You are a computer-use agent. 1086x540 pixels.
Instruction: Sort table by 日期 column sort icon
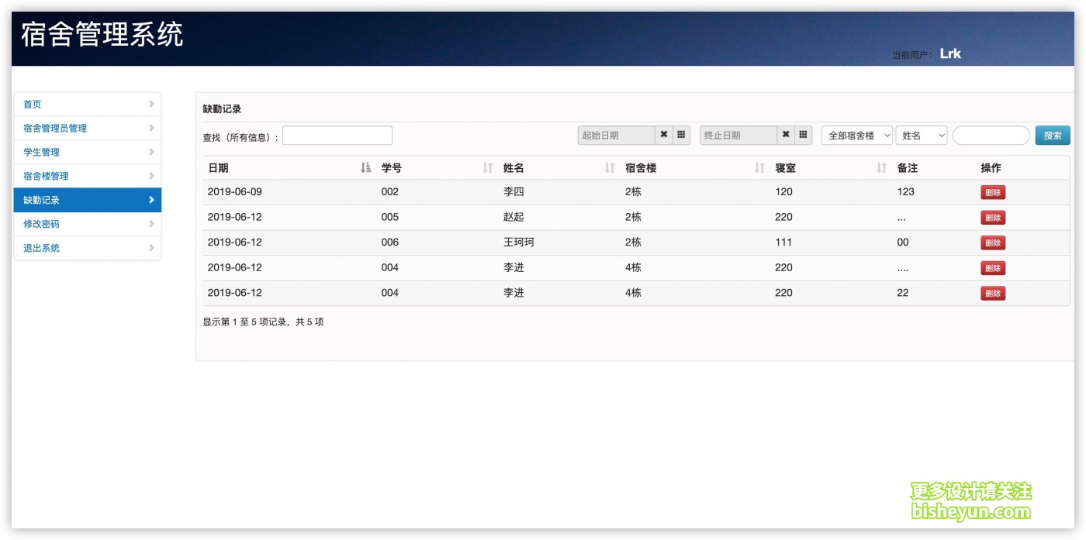[x=366, y=168]
